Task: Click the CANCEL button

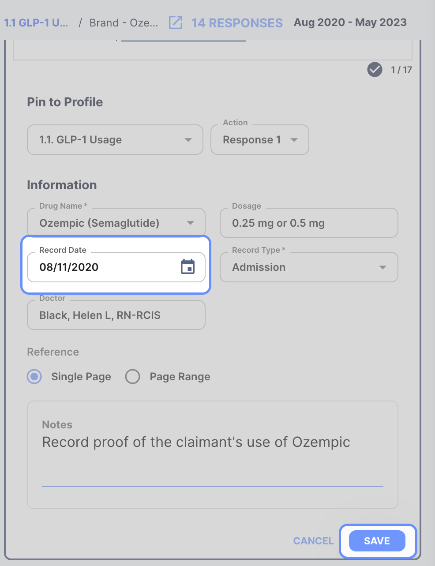Action: pos(313,541)
